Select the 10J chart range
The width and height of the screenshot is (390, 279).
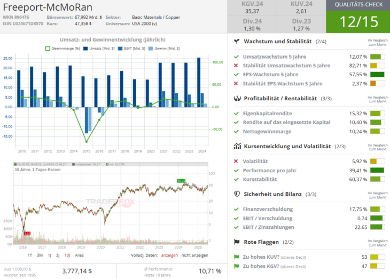(x=67, y=255)
